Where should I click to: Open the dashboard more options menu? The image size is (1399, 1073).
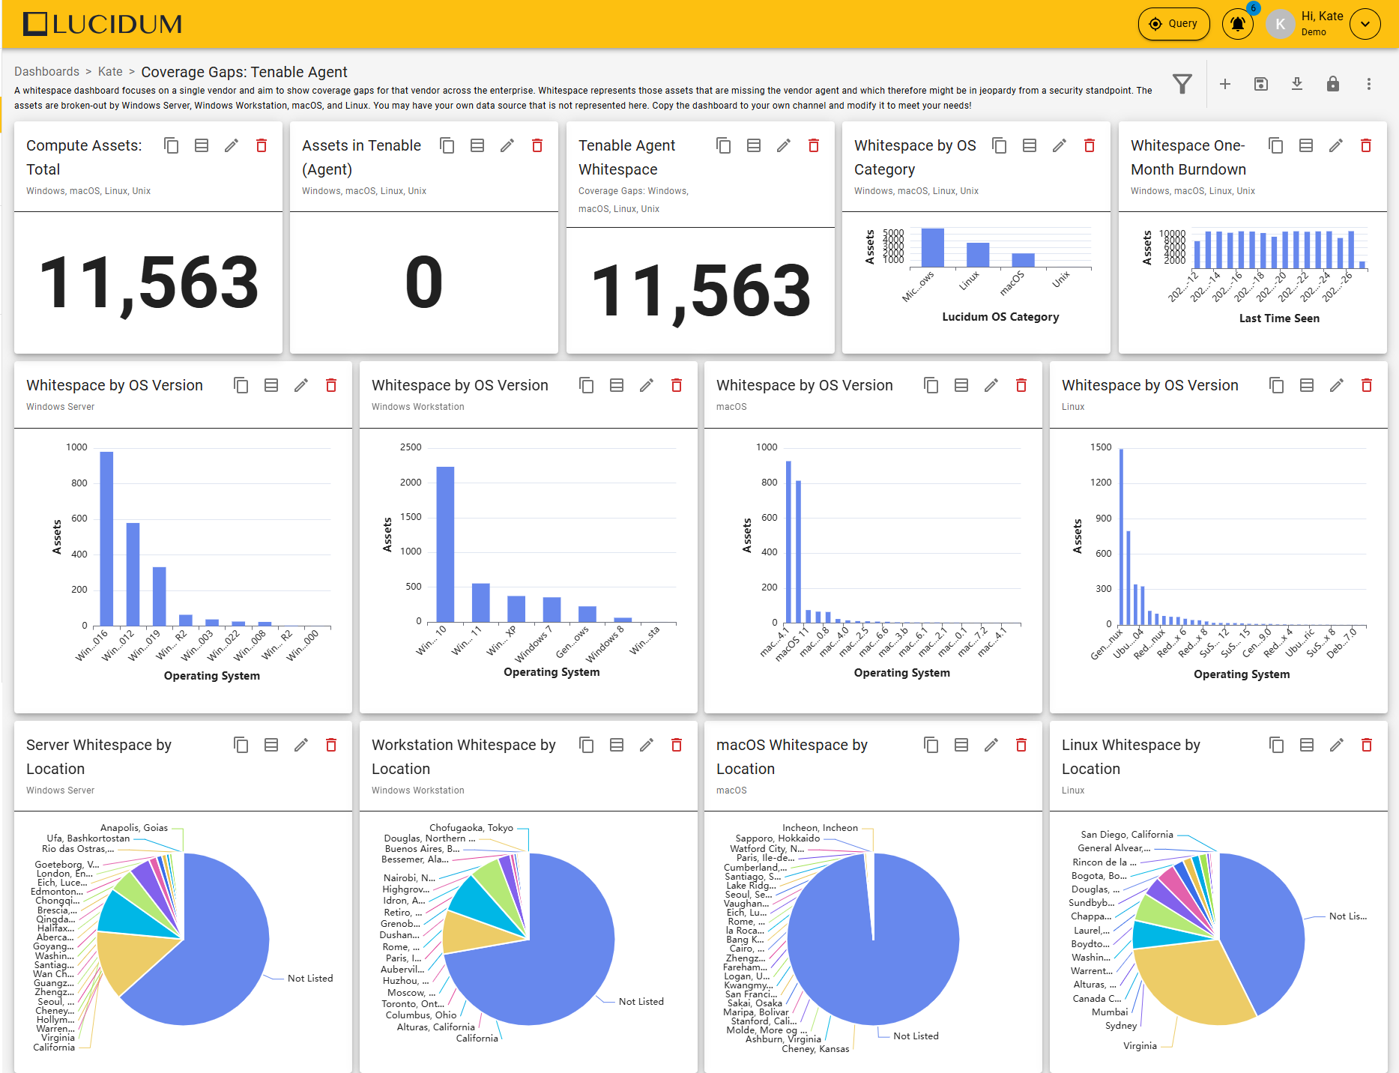[1369, 84]
